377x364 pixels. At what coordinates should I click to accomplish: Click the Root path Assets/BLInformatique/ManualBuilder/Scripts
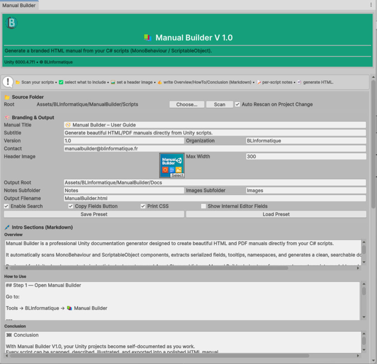[x=87, y=104]
